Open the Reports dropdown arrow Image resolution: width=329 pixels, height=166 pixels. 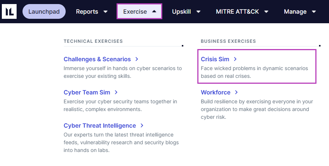click(105, 12)
